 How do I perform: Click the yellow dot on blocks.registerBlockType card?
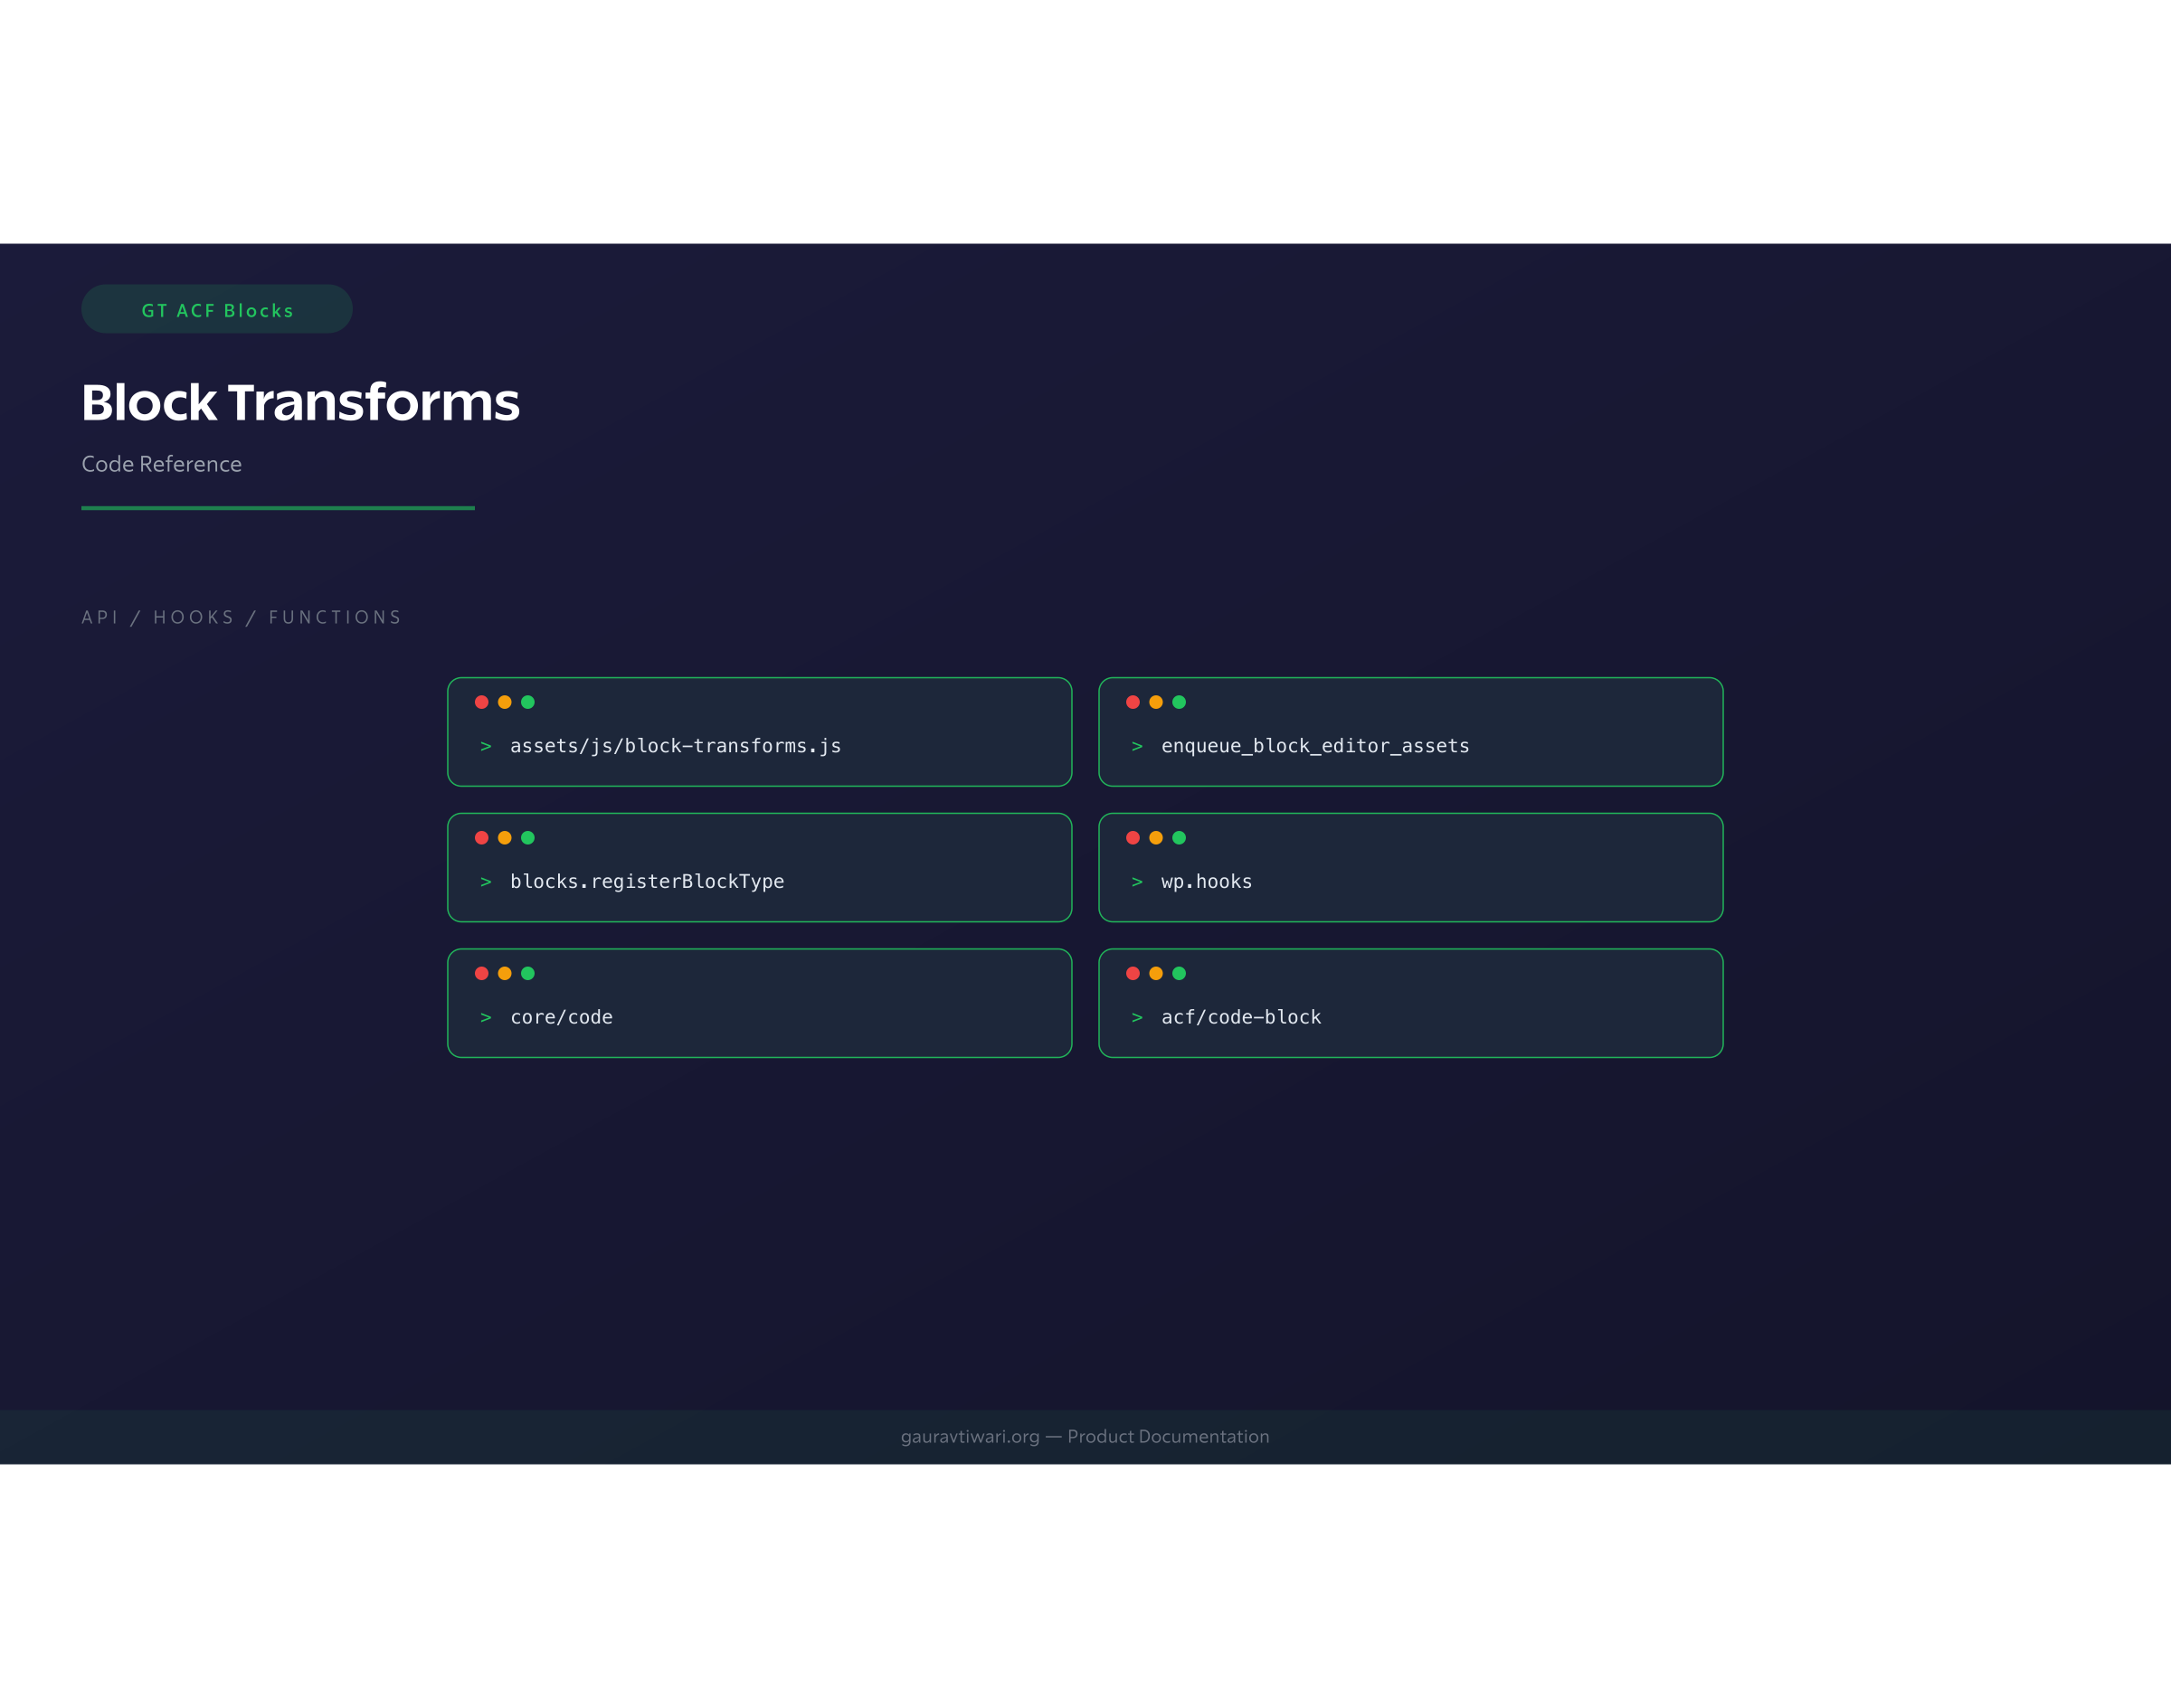[x=507, y=838]
